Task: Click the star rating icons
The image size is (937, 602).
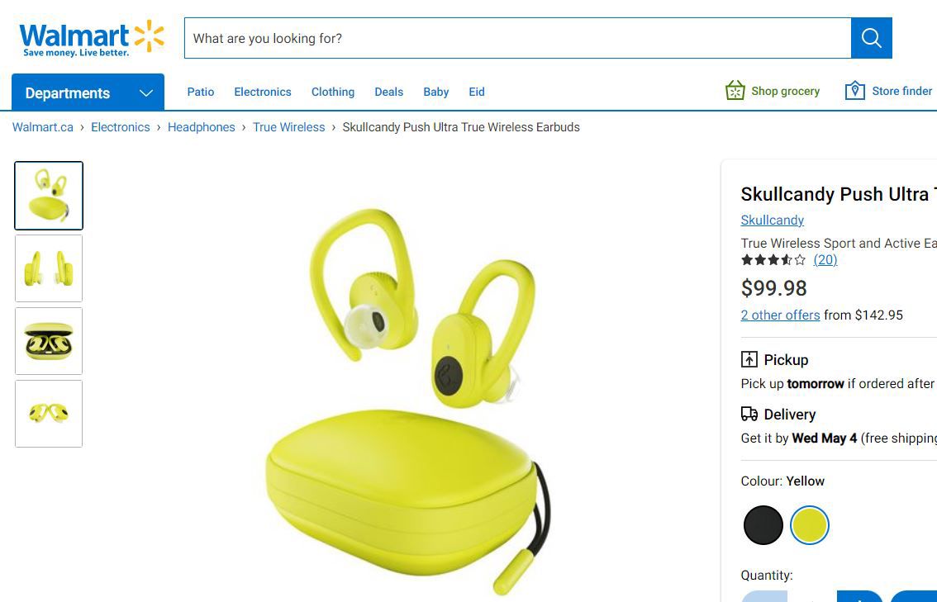Action: tap(773, 260)
